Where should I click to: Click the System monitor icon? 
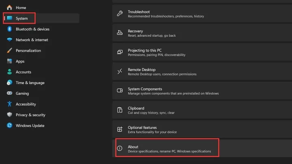(x=9, y=18)
